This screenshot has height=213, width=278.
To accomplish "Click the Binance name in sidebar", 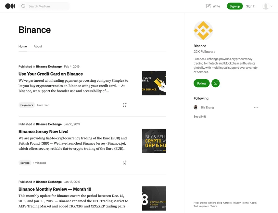I will (200, 46).
